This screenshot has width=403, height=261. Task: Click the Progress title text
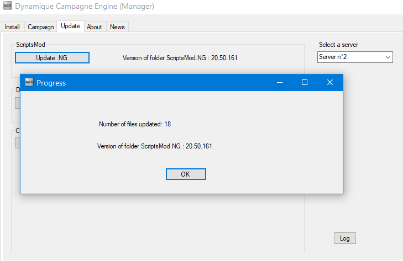pyautogui.click(x=51, y=83)
